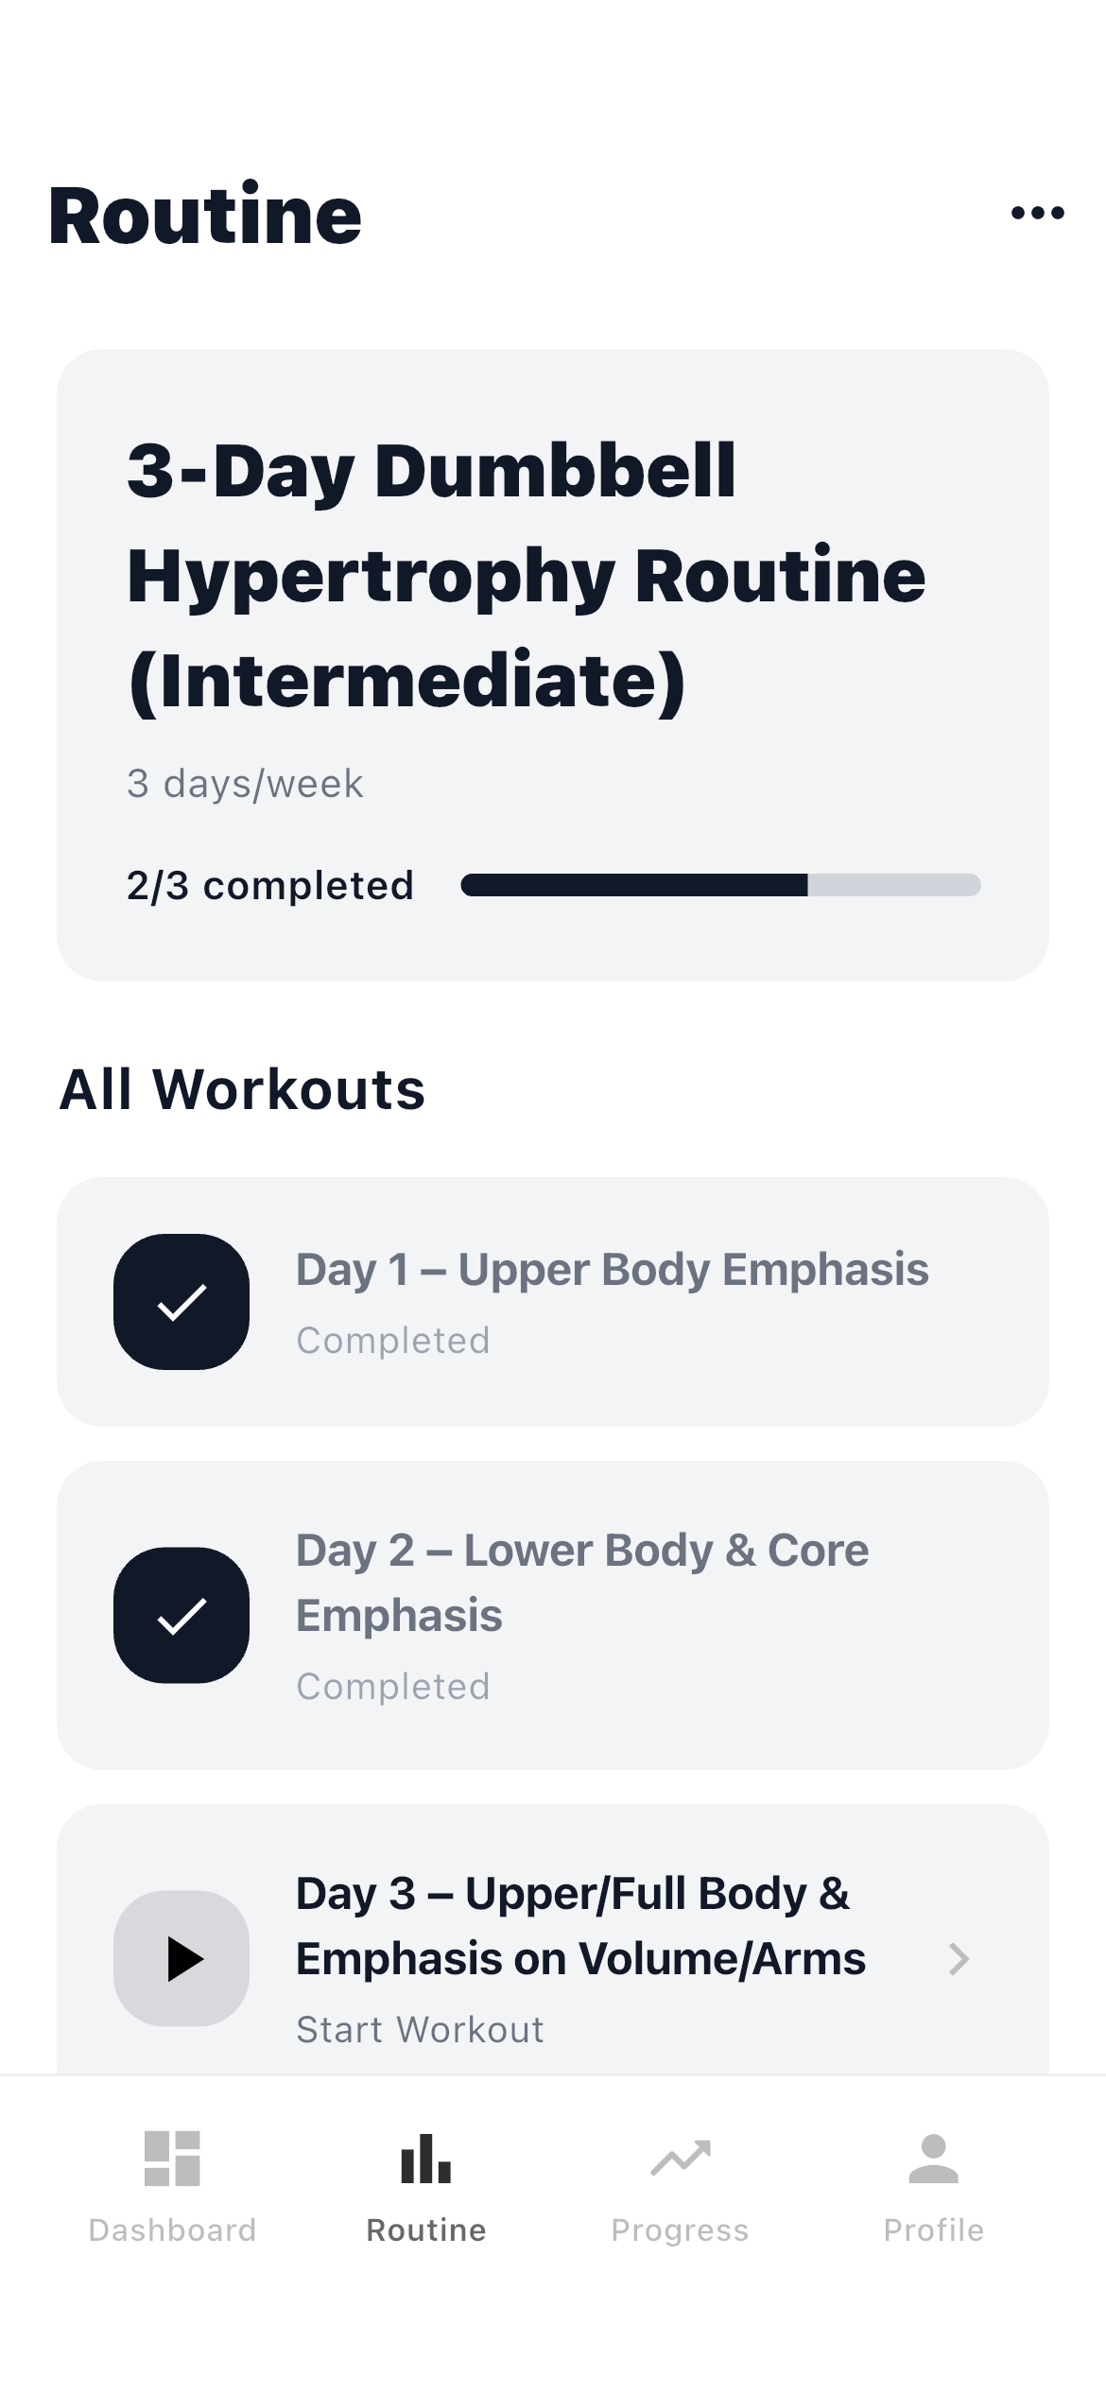Tap the Routine bar chart icon

click(x=425, y=2159)
